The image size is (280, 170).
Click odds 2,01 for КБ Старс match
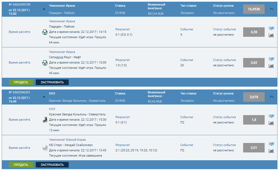point(254,147)
